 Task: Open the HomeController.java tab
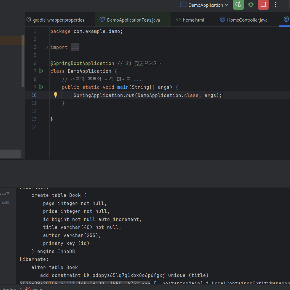(247, 20)
